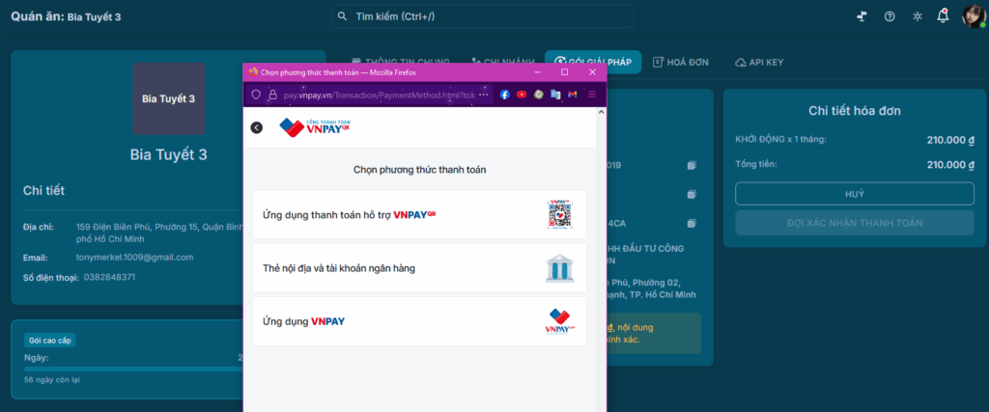The image size is (989, 412).
Task: Click the Firefox tracking protection shield icon
Action: tap(256, 95)
